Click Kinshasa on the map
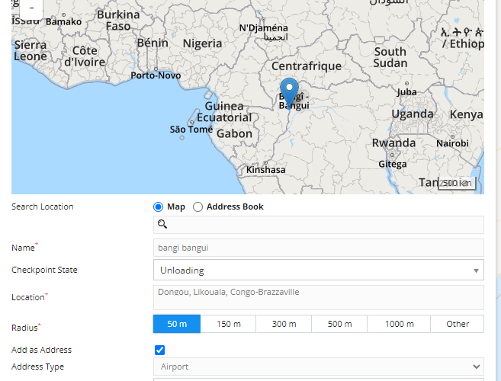The image size is (501, 381). [x=265, y=169]
